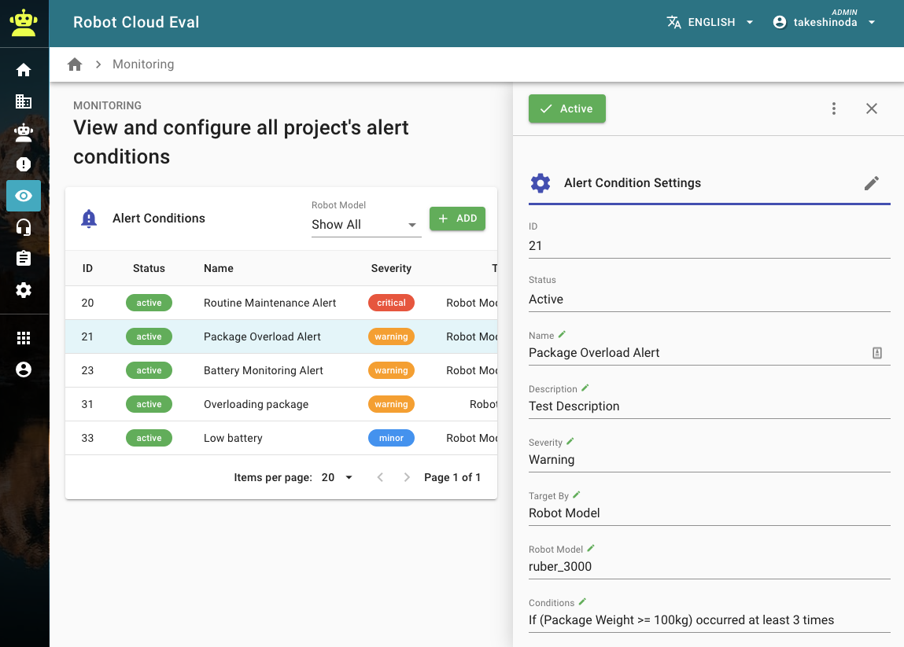Change the items per page dropdown
This screenshot has height=647, width=904.
338,477
